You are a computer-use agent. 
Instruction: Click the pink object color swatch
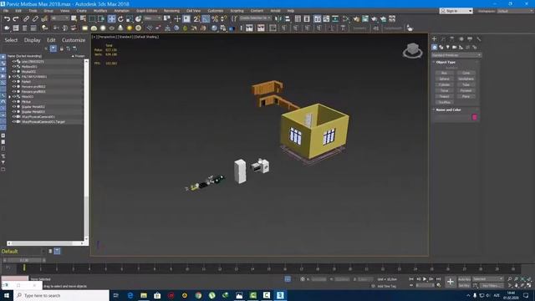click(474, 117)
